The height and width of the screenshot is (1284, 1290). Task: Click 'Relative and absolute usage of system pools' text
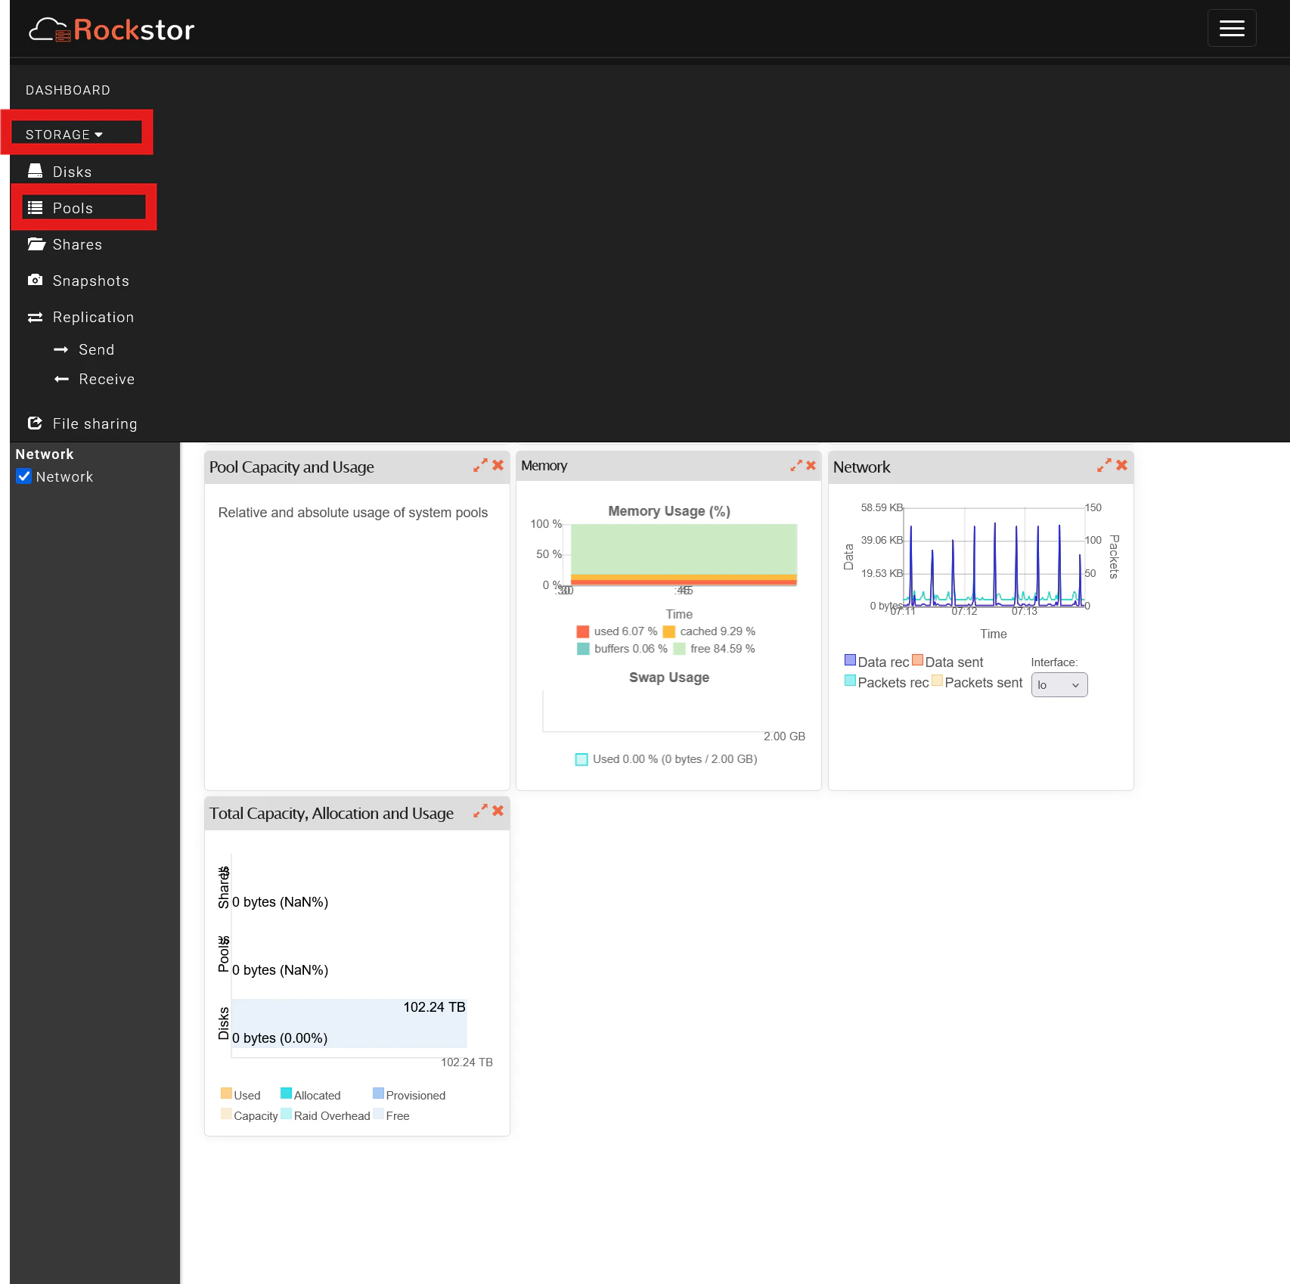(x=353, y=513)
